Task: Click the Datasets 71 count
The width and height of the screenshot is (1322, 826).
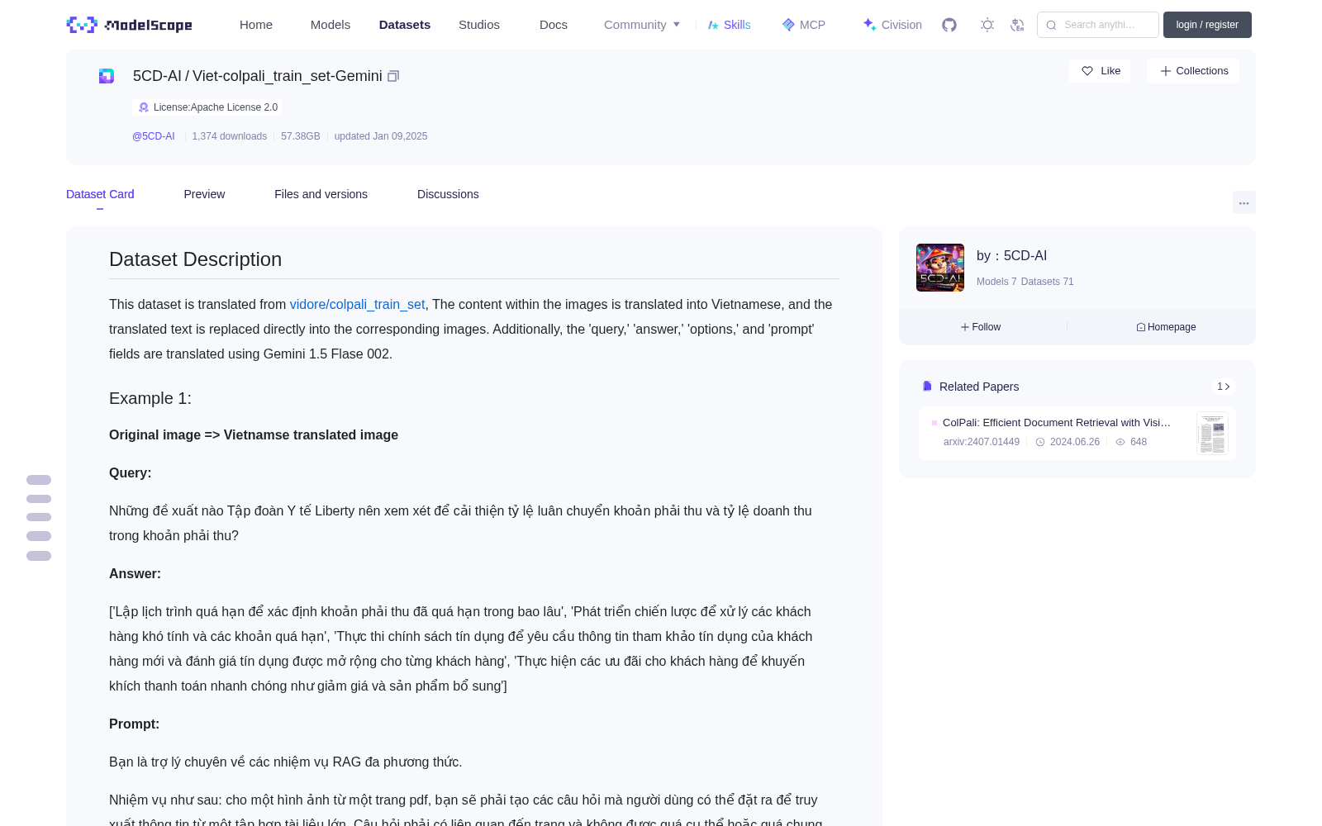Action: tap(1048, 282)
